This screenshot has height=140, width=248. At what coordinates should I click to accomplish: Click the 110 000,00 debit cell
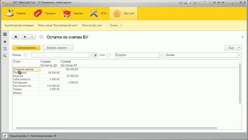[x=50, y=86]
